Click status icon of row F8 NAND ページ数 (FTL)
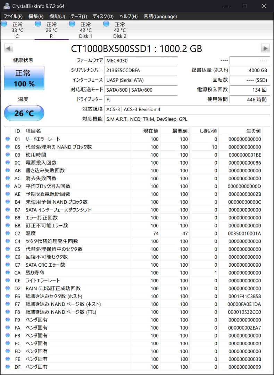The image size is (274, 375). (8, 312)
